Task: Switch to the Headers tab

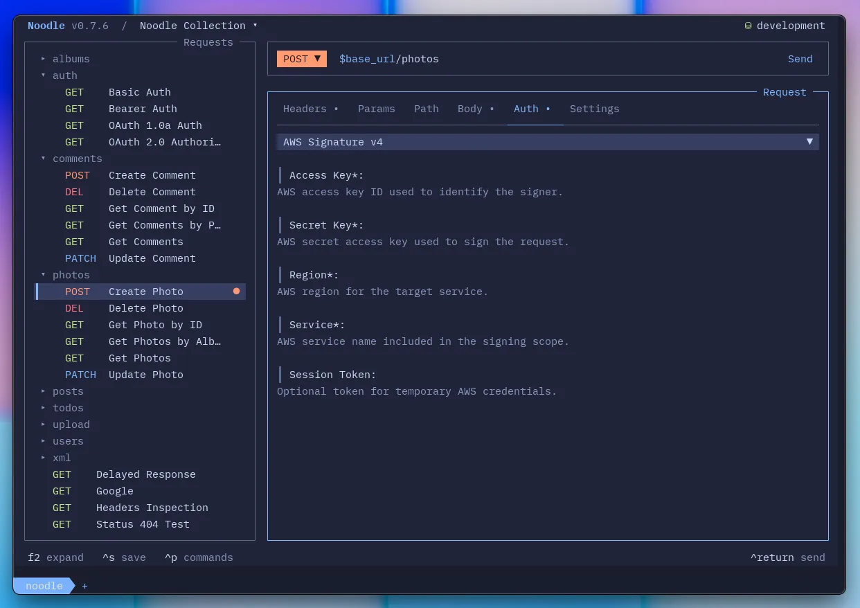Action: [x=311, y=109]
